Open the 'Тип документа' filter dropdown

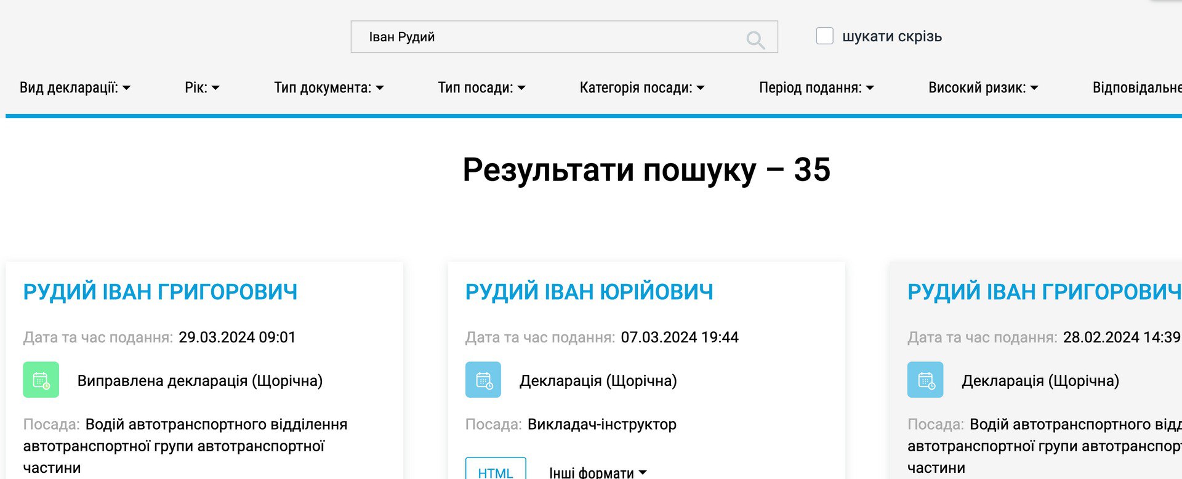pos(329,88)
